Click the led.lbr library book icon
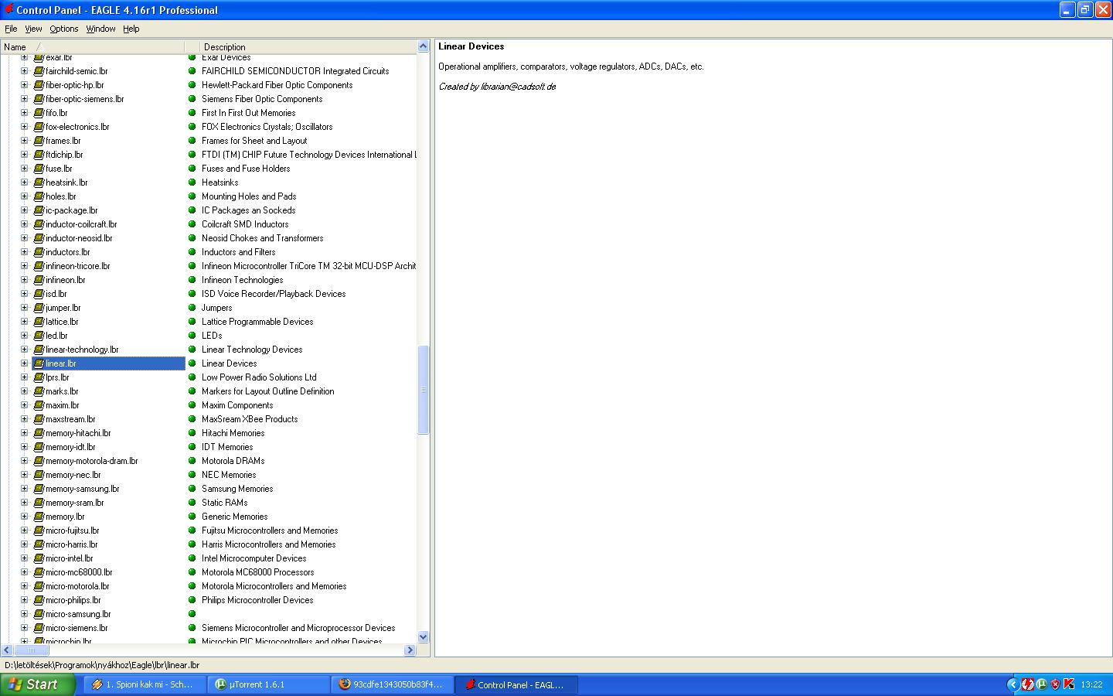 point(39,336)
